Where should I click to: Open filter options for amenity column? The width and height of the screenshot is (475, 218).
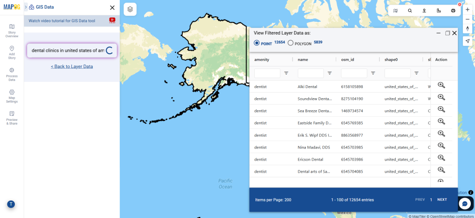pyautogui.click(x=286, y=73)
